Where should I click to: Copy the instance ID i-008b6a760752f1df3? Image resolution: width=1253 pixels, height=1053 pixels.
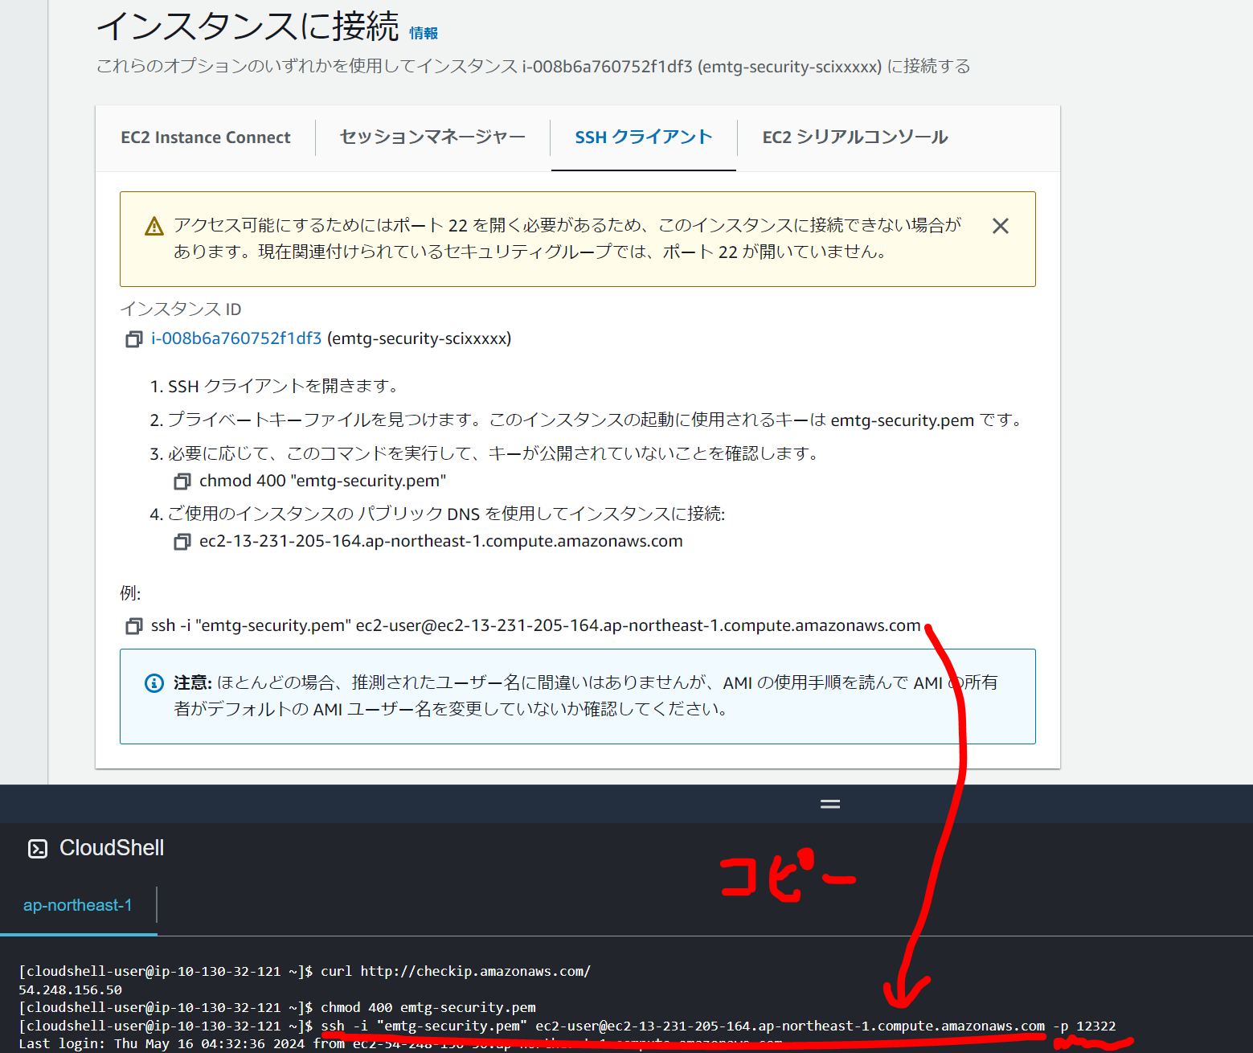pos(134,339)
